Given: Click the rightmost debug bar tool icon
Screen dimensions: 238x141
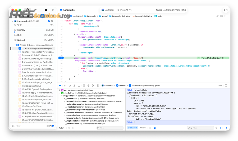Looking at the screenshot, I should [98, 85].
